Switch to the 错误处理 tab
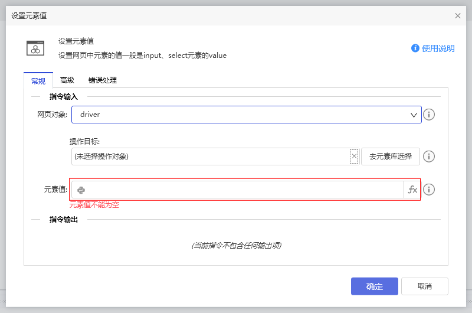472x313 pixels. point(102,80)
